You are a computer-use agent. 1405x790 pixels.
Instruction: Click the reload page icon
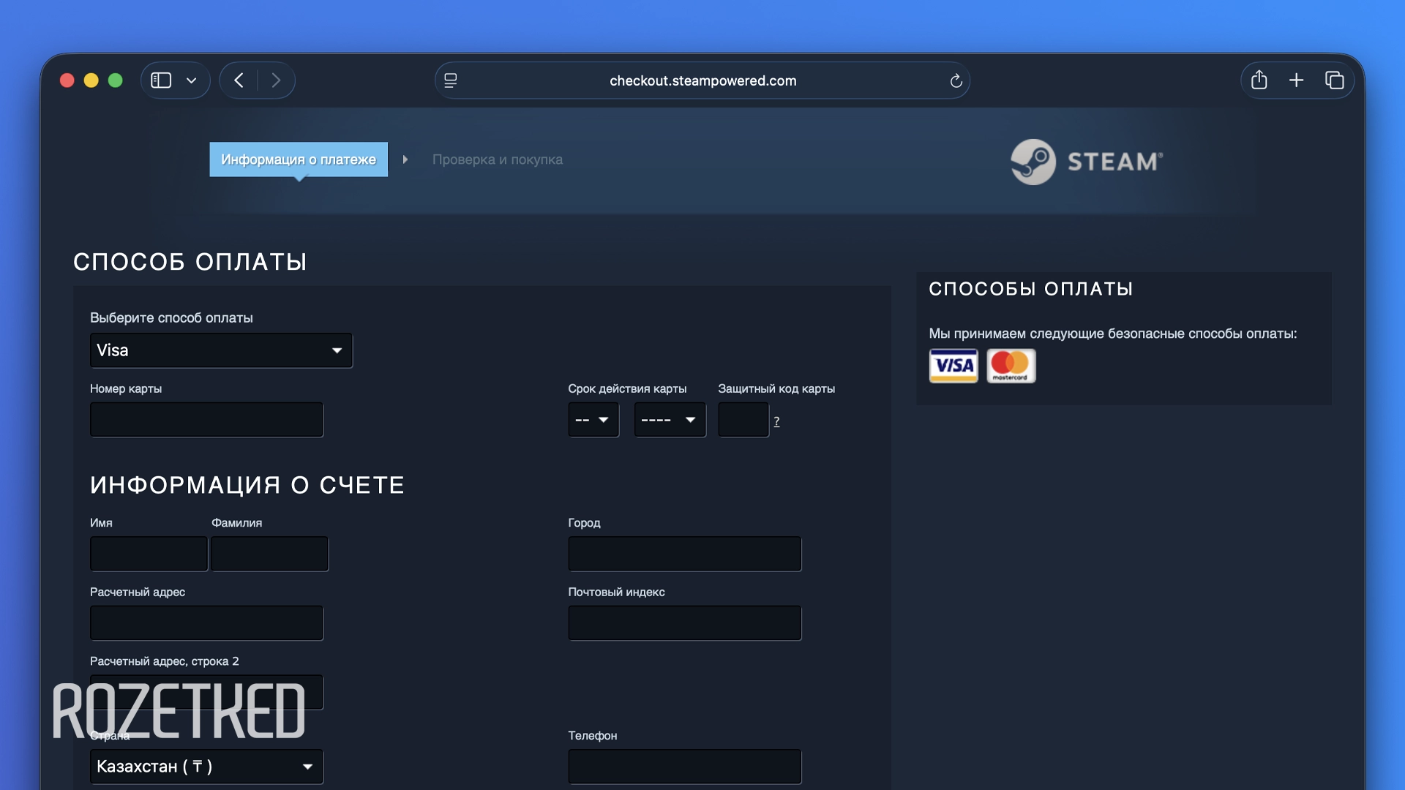click(x=956, y=81)
